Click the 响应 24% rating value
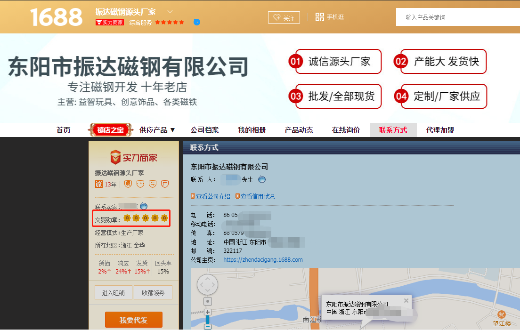This screenshot has width=520, height=330. 123,271
